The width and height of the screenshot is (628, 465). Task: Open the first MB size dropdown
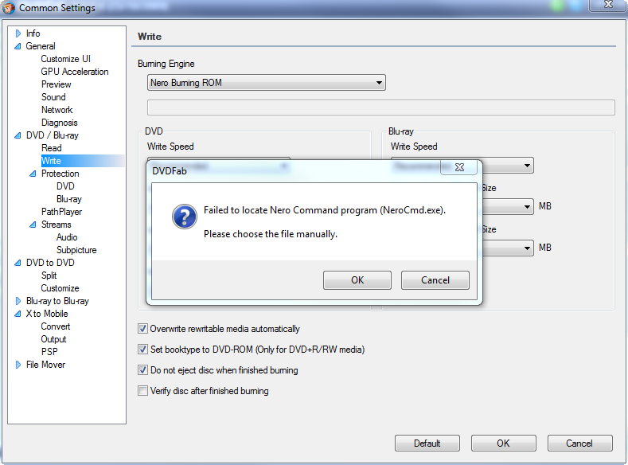pos(527,207)
